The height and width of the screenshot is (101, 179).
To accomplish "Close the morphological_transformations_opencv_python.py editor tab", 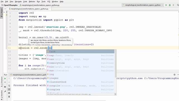I will 50,9.
